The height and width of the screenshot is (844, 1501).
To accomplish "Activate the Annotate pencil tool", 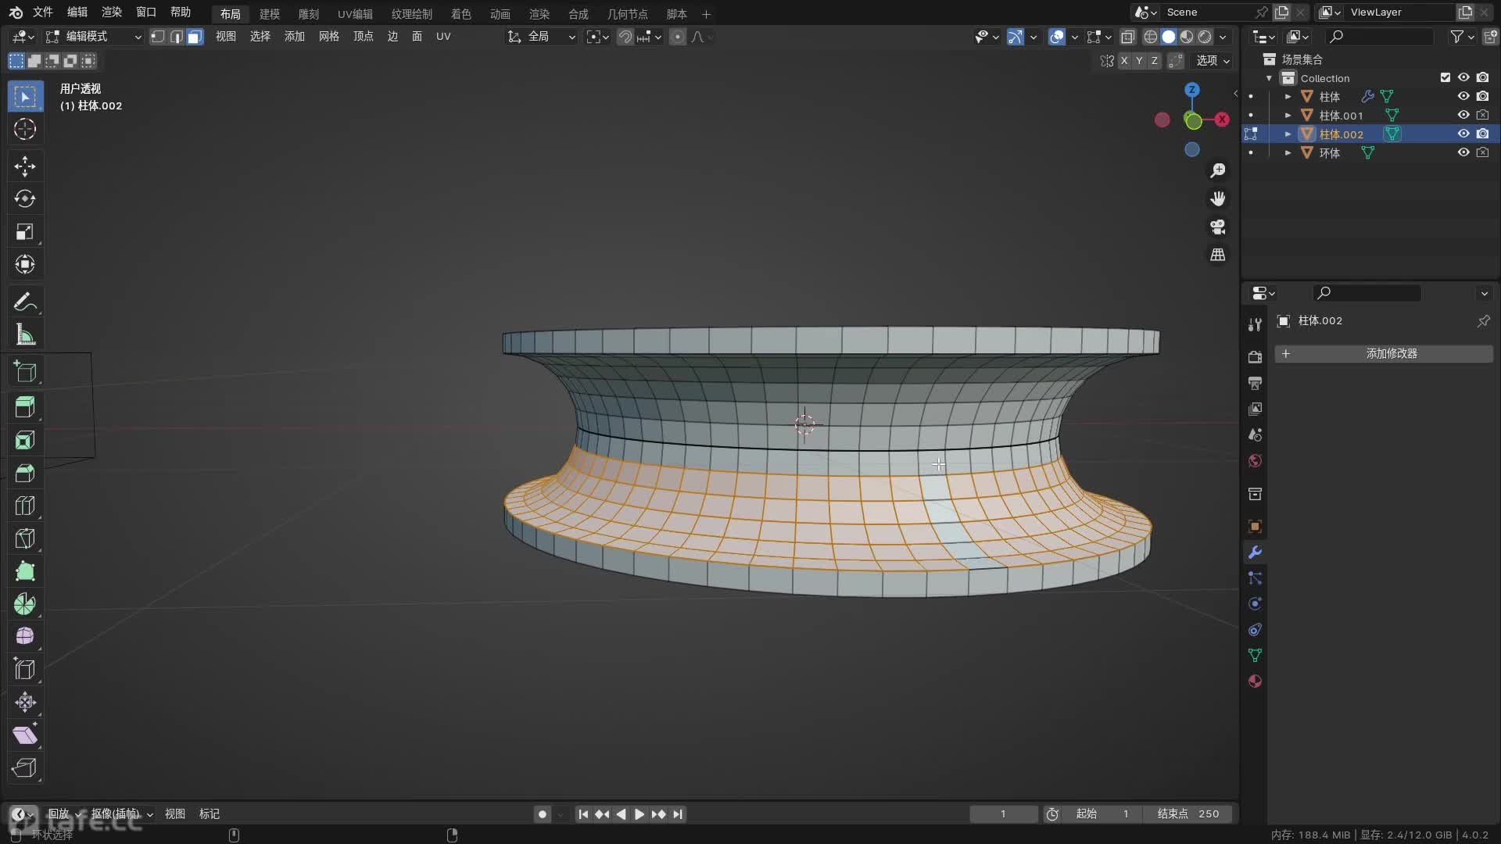I will click(25, 302).
